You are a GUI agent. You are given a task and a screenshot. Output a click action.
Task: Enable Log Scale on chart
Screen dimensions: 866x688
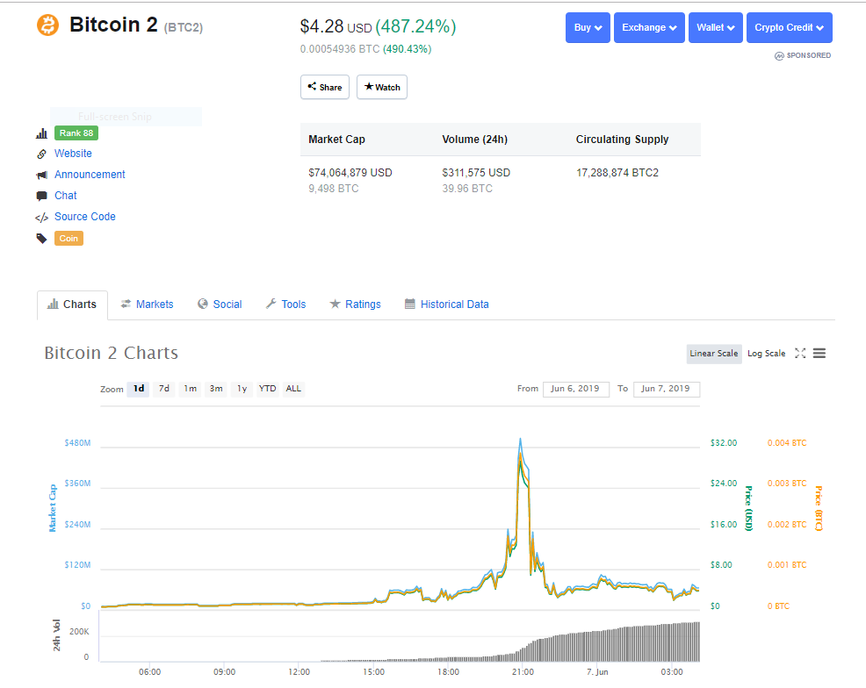click(x=766, y=353)
